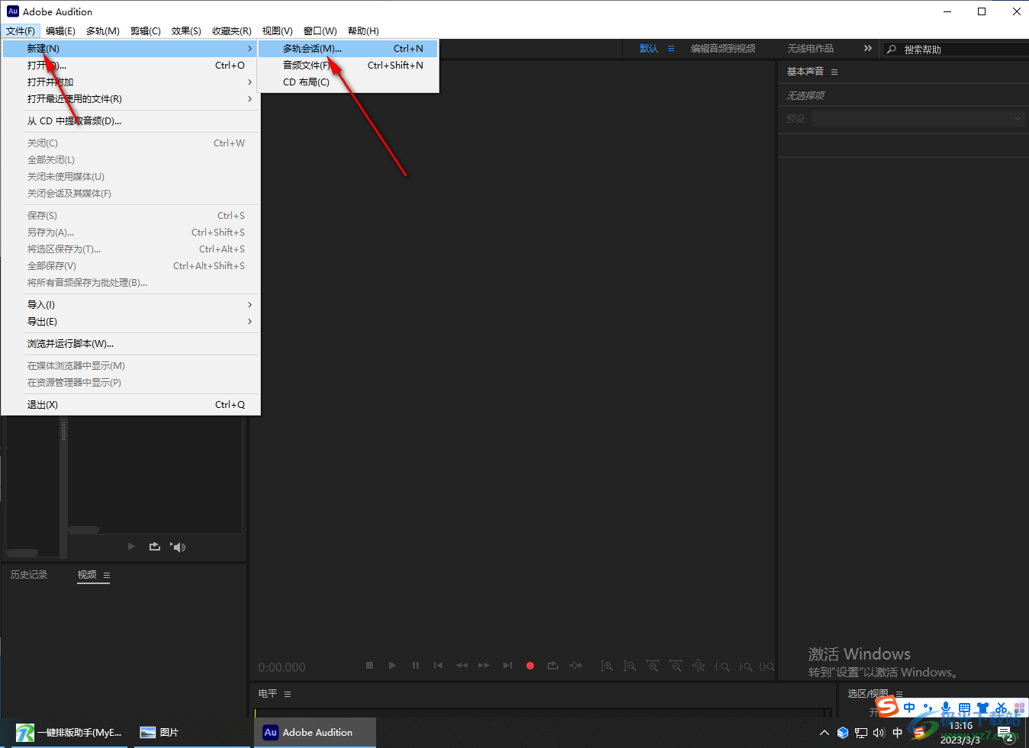Start playback with the transport Play button

coord(392,666)
